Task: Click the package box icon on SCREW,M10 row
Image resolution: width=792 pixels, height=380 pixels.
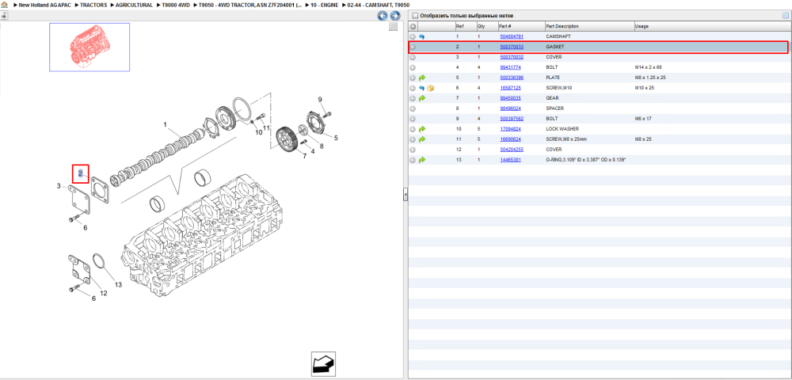Action: click(x=431, y=88)
